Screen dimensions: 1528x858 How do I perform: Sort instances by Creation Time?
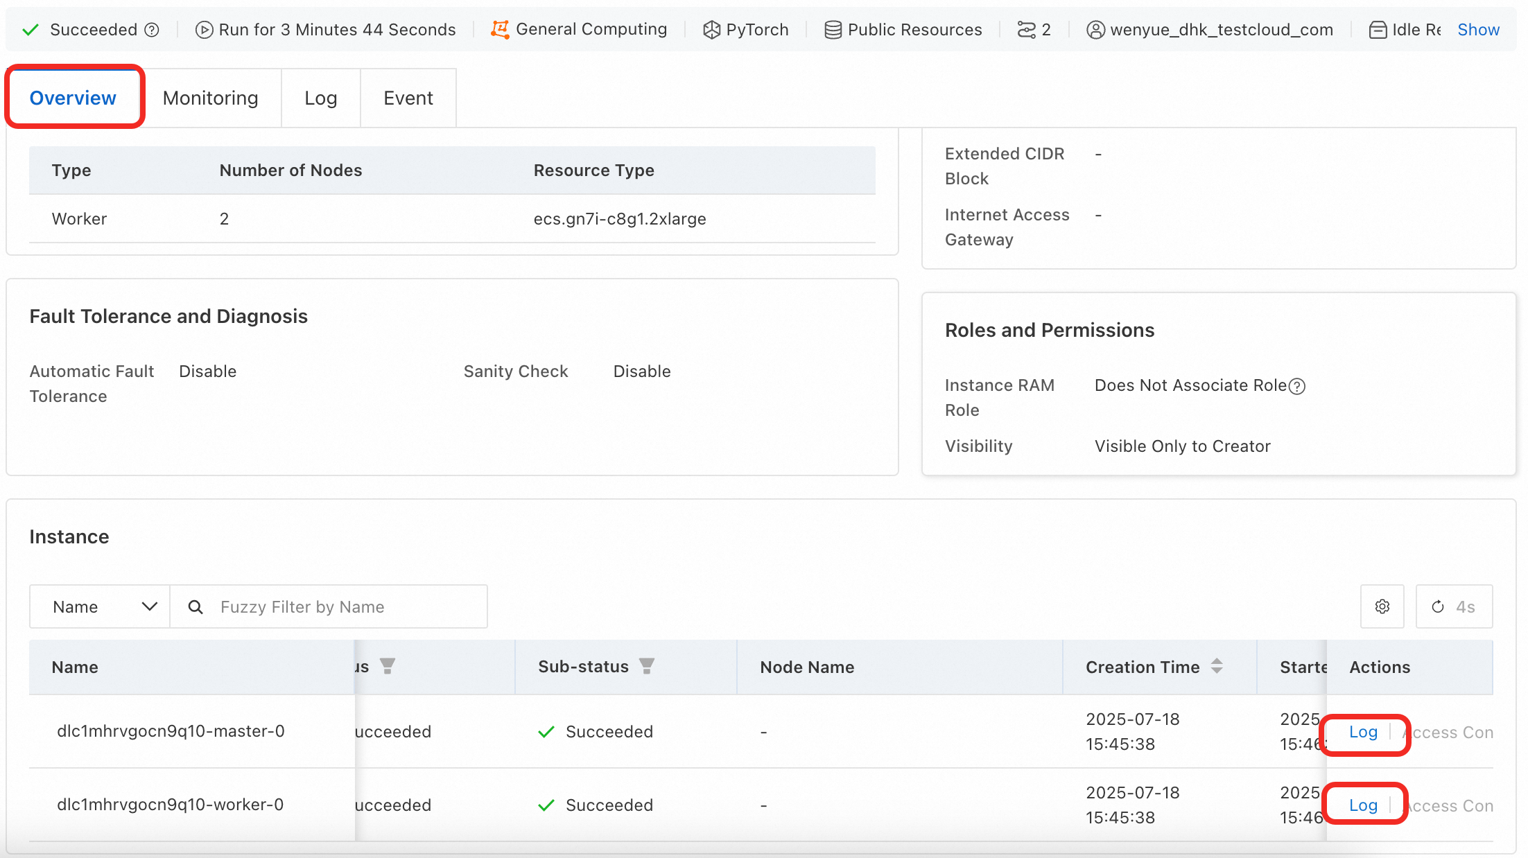click(x=1217, y=666)
